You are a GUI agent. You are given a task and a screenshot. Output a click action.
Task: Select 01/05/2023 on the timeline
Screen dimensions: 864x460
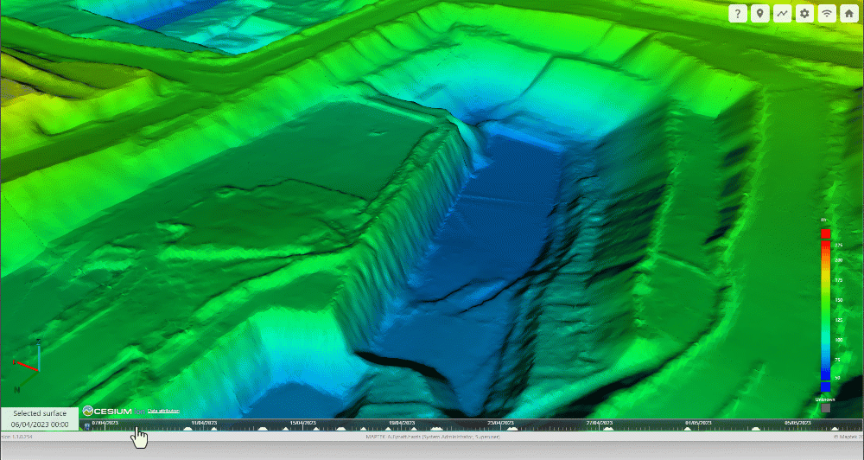[697, 423]
